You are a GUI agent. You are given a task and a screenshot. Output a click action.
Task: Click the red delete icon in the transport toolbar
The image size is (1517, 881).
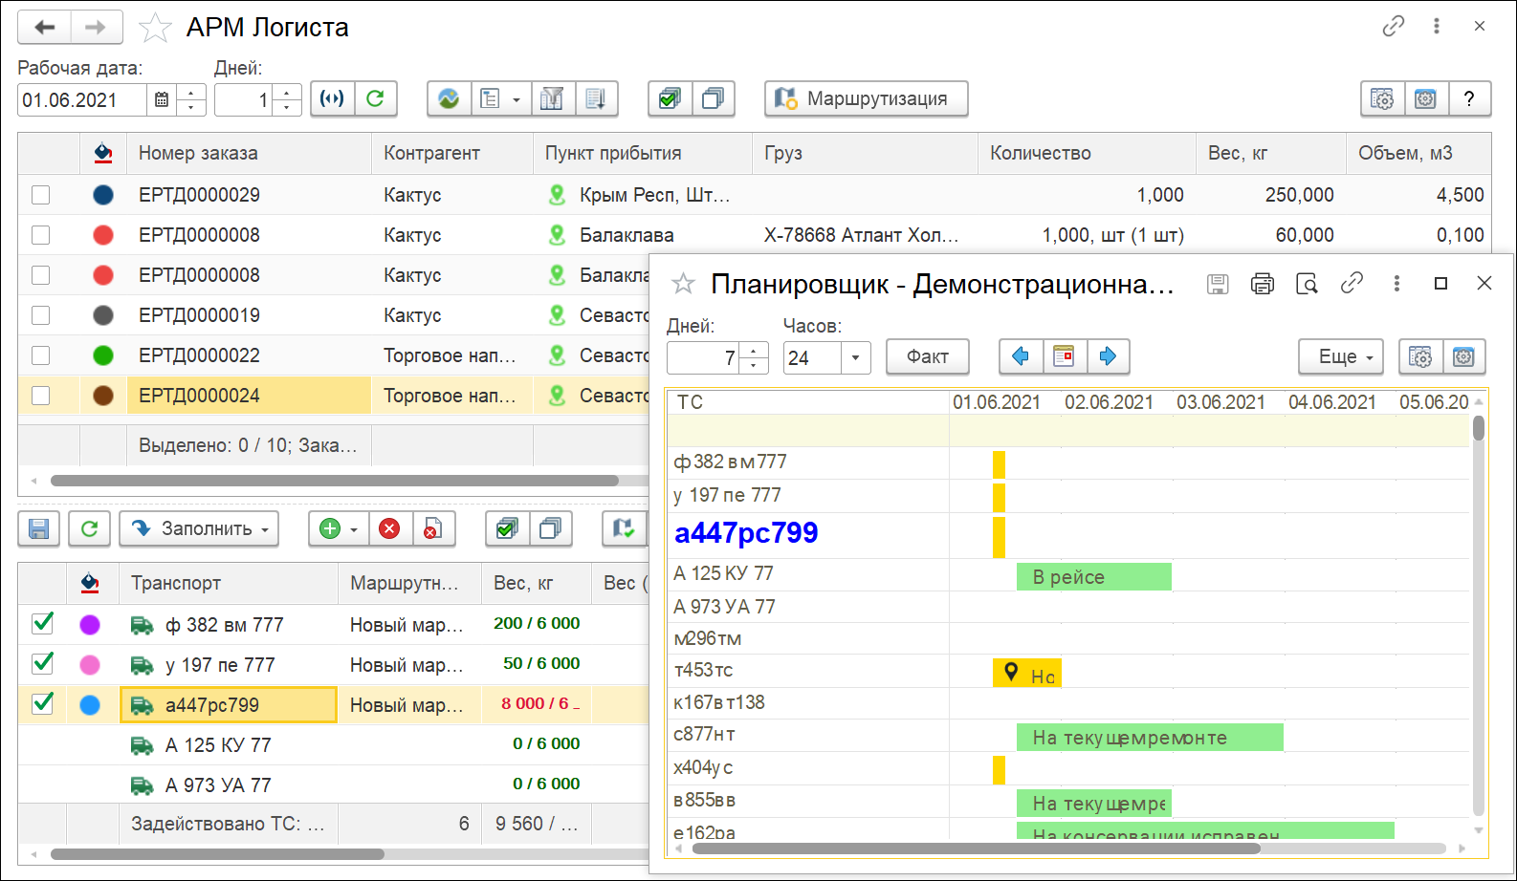pyautogui.click(x=389, y=528)
